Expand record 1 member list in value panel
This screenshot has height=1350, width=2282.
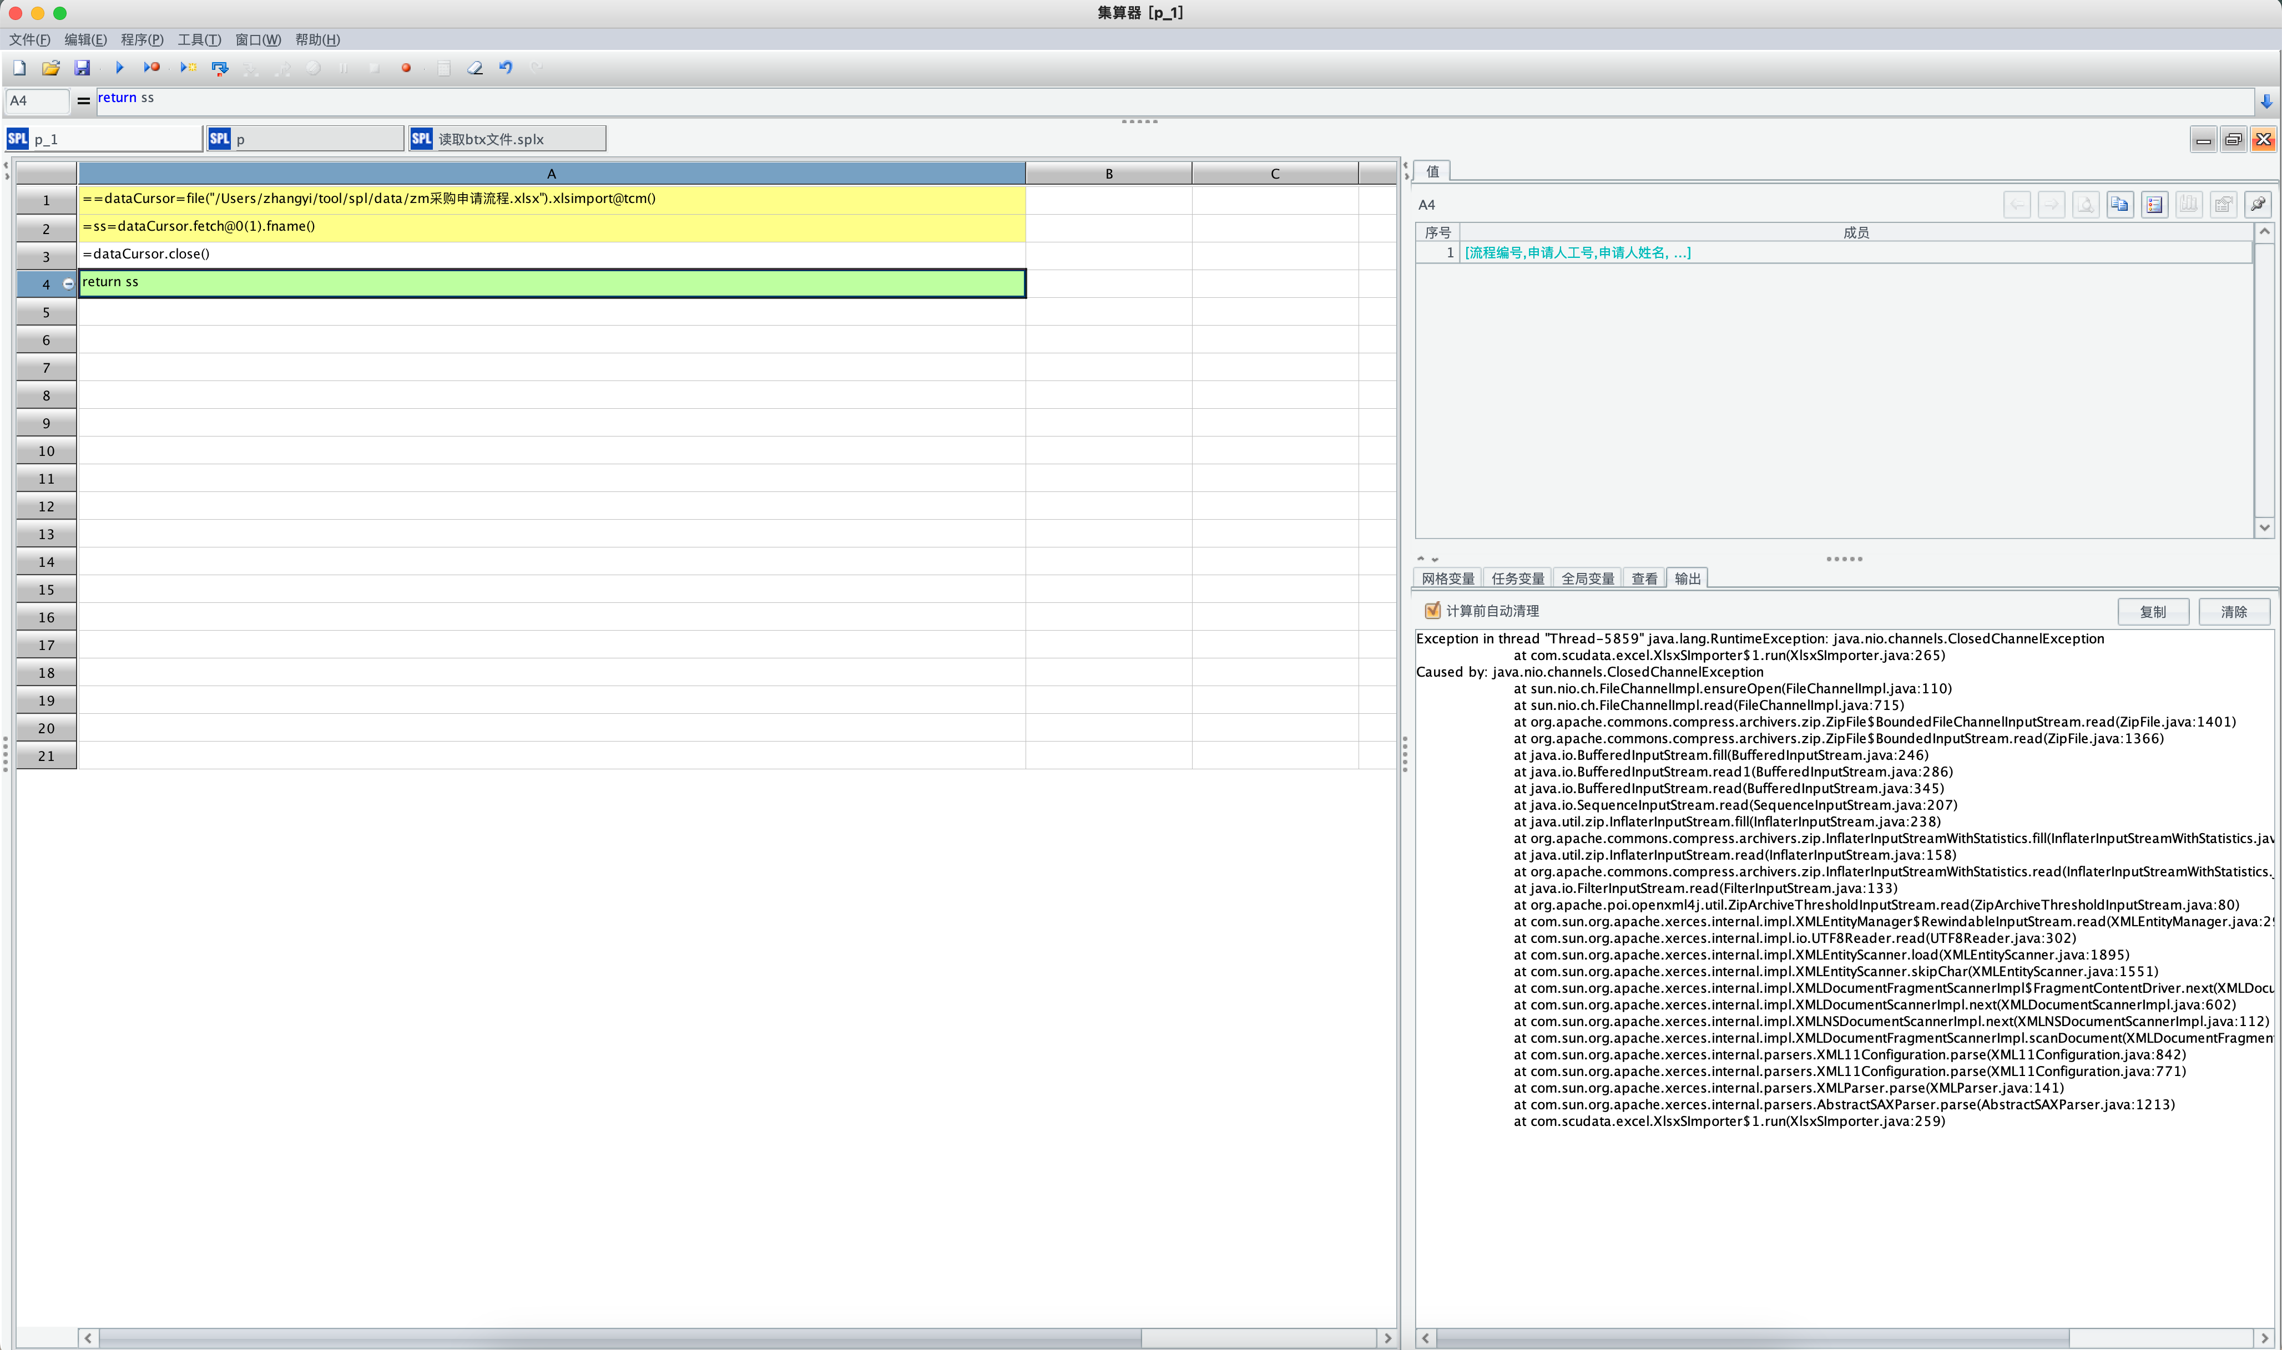[x=1576, y=252]
